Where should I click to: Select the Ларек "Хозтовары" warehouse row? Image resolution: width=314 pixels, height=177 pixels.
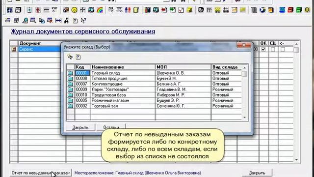click(x=154, y=89)
